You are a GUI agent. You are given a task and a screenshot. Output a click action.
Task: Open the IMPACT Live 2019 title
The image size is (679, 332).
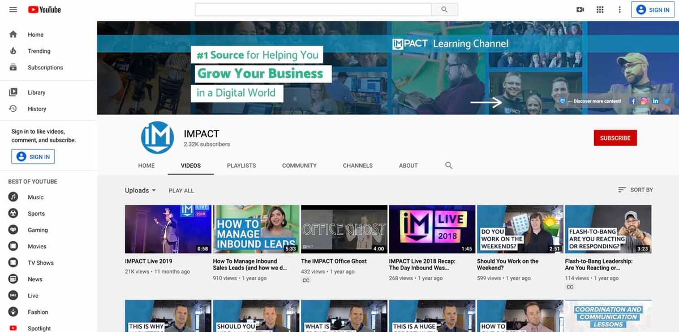click(149, 261)
